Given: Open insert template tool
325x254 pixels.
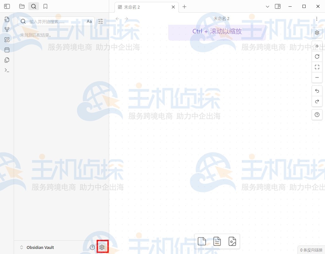Looking at the screenshot, I should [x=7, y=60].
